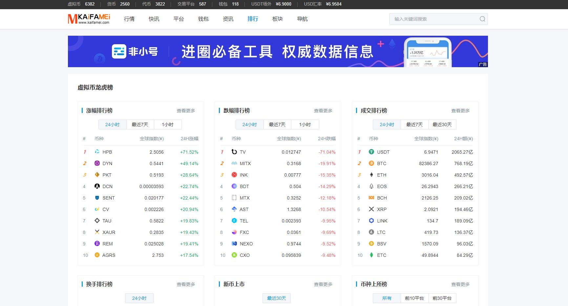
Task: Click the HPB coin icon
Action: click(97, 152)
